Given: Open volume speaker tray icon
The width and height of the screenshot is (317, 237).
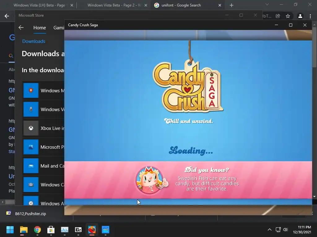Looking at the screenshot, I should pos(285,230).
